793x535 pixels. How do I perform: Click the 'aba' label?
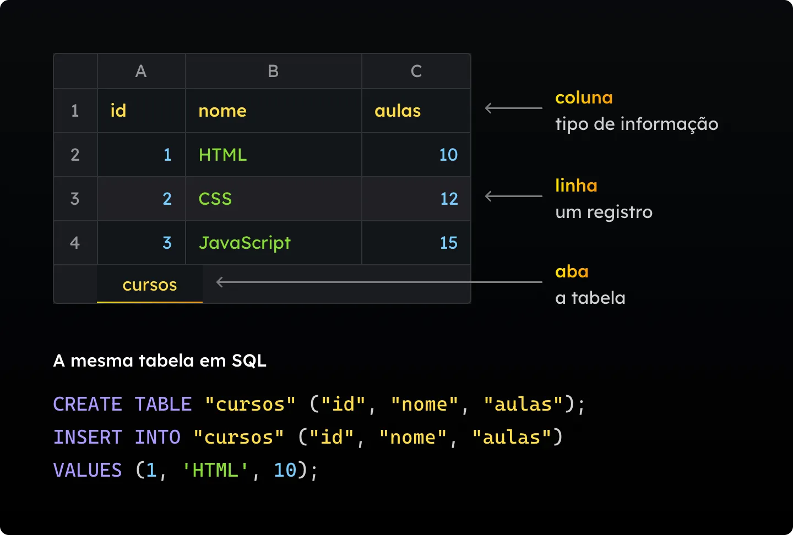point(572,271)
